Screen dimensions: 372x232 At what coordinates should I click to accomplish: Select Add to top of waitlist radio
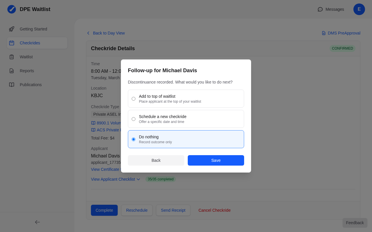coord(134,99)
